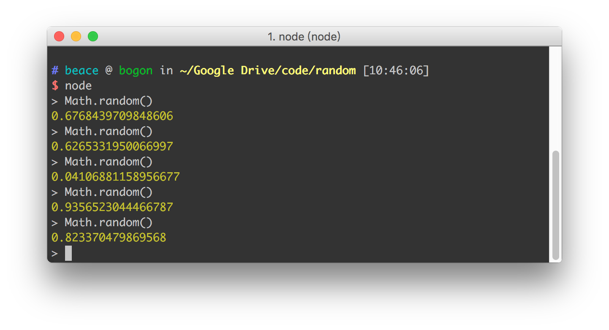Screen dimensions: 609x330
Task: Click the red "$" prompt symbol
Action: 55,86
